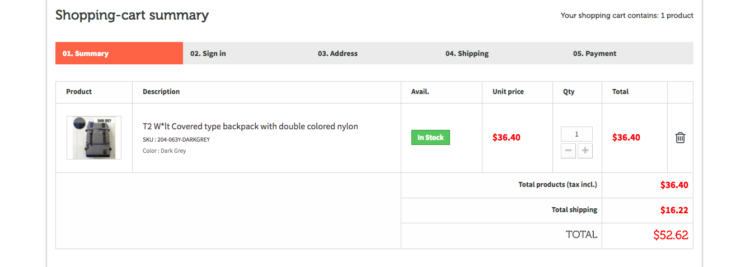The height and width of the screenshot is (267, 736).
Task: Click the Shopping-cart summary heading
Action: pos(132,15)
